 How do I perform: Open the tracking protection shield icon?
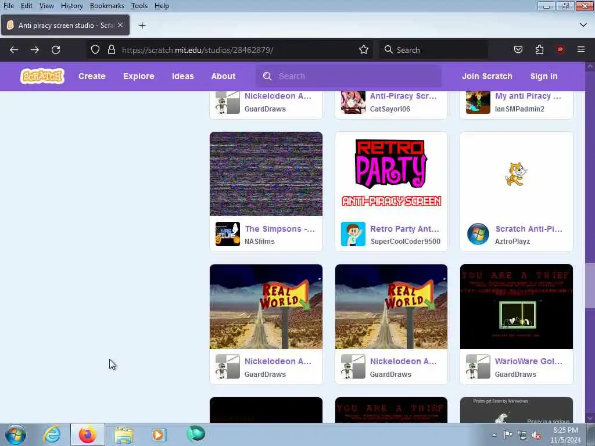[95, 50]
